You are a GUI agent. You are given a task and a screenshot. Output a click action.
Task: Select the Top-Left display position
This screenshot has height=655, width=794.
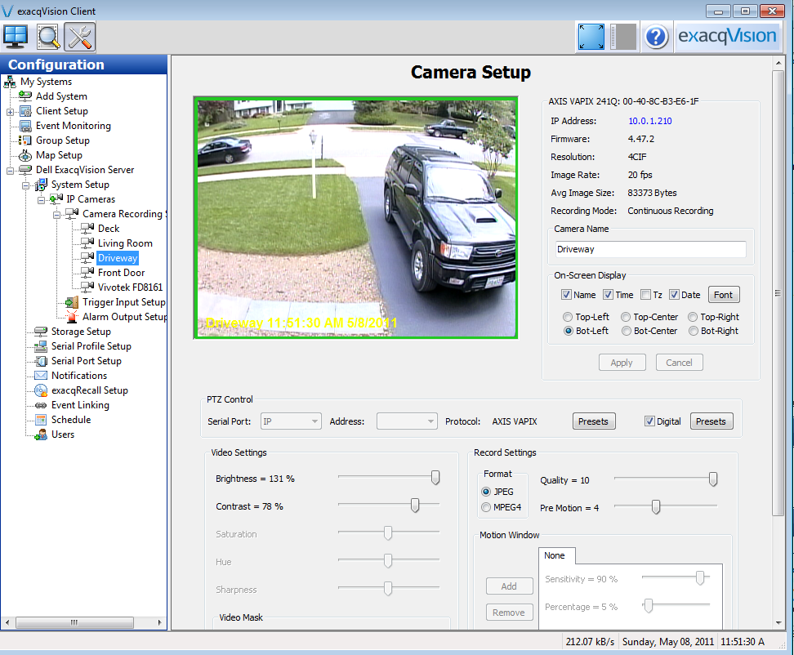(x=569, y=317)
